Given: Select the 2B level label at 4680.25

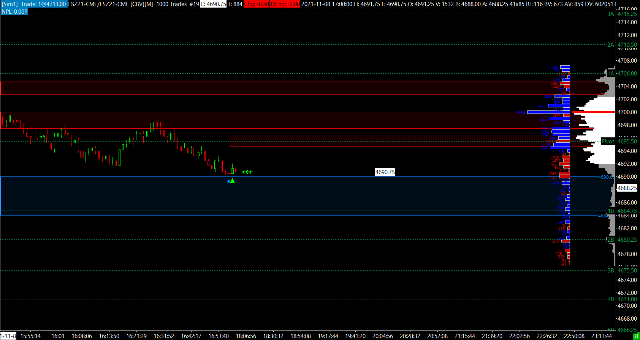Looking at the screenshot, I should point(611,239).
